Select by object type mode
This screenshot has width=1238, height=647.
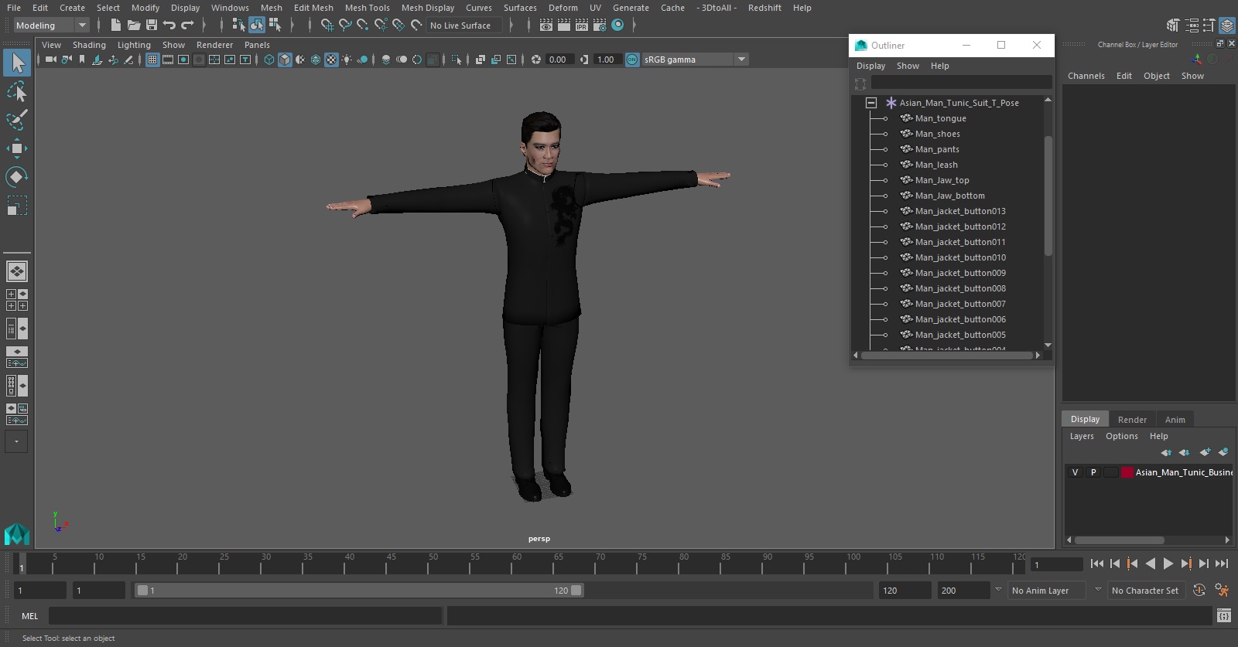coord(257,26)
